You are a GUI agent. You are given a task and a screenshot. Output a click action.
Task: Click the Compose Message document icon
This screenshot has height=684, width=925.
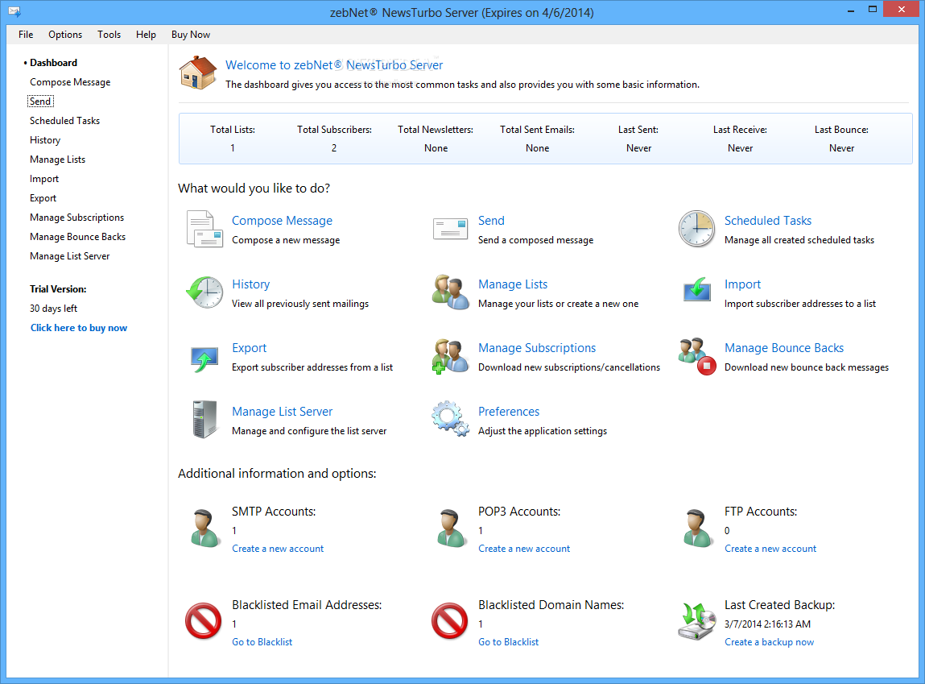[x=204, y=229]
